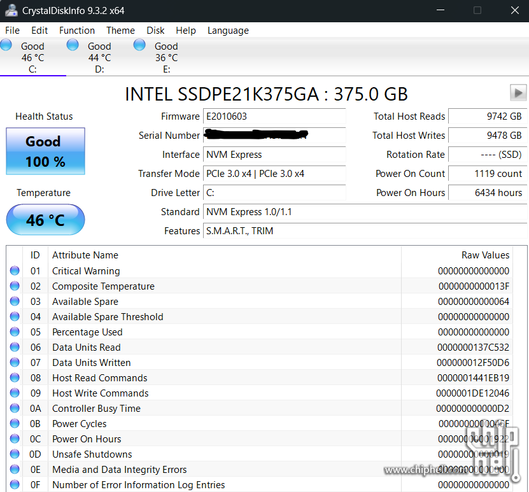Click the blue health orb above E: drive

[139, 45]
